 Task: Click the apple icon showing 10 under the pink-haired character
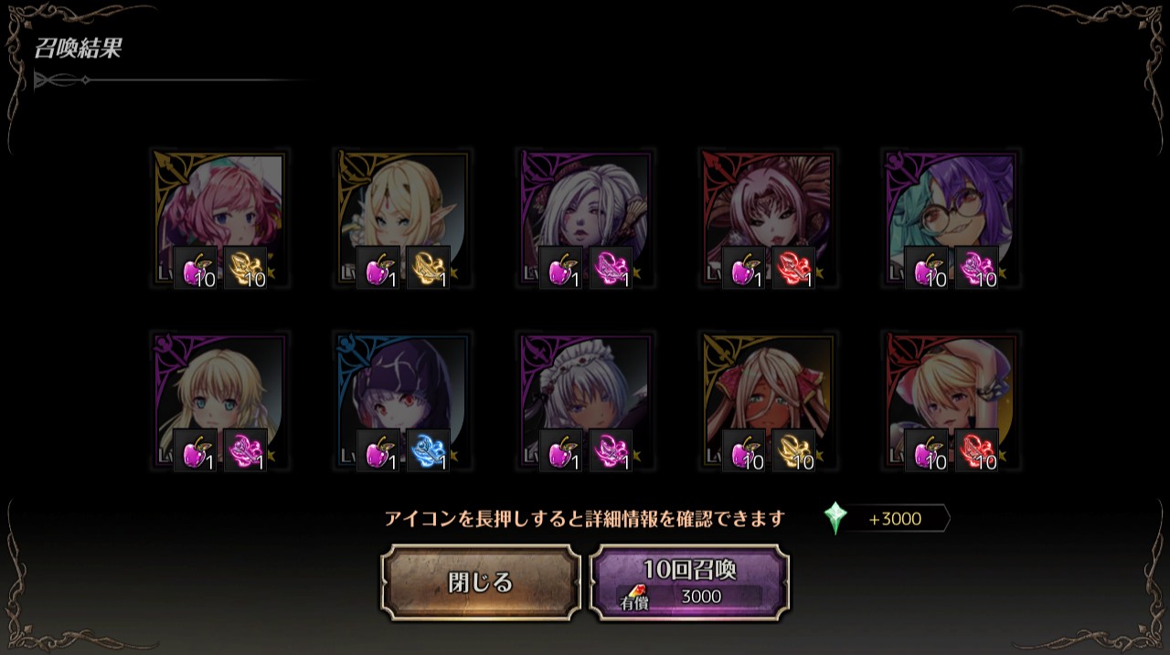pos(196,269)
